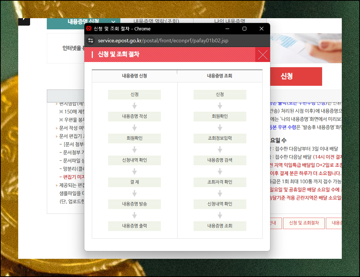Click the 내용증명 작성 step
This screenshot has width=360, height=277.
134,116
